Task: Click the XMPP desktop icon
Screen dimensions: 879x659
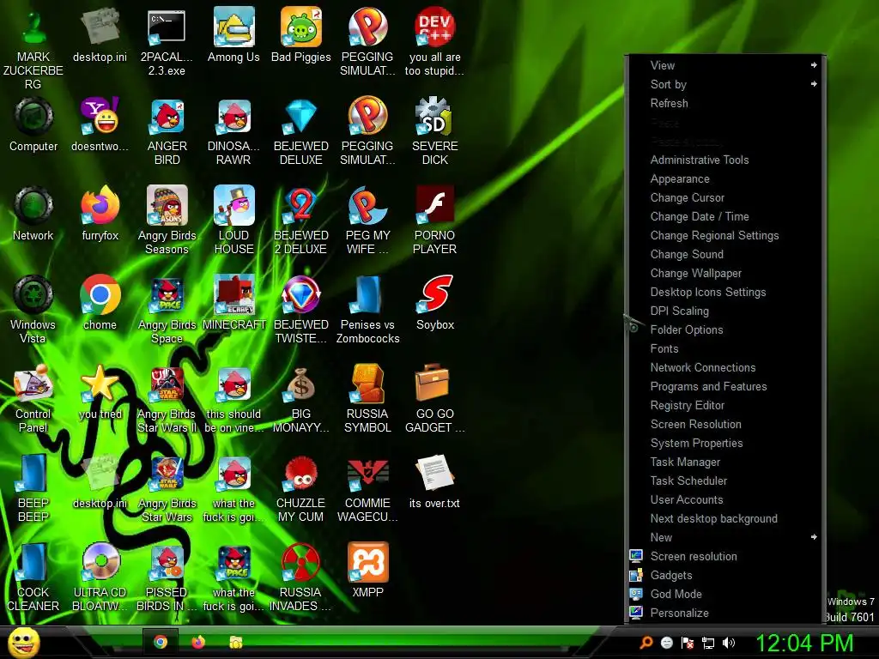Action: tap(367, 571)
